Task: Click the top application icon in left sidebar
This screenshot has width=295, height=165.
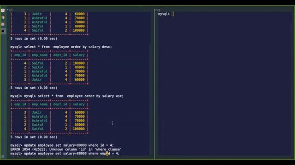Action: tap(3, 11)
